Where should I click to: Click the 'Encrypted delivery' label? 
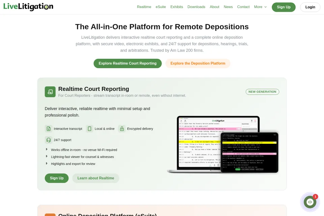(x=140, y=129)
